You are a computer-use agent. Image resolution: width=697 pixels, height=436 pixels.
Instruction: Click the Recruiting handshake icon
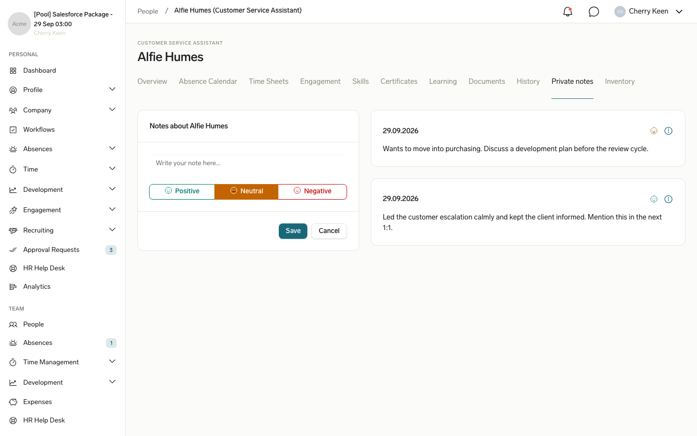[x=13, y=231]
